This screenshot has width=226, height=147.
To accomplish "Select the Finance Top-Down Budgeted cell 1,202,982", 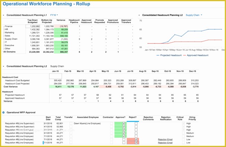I will click(x=33, y=26).
